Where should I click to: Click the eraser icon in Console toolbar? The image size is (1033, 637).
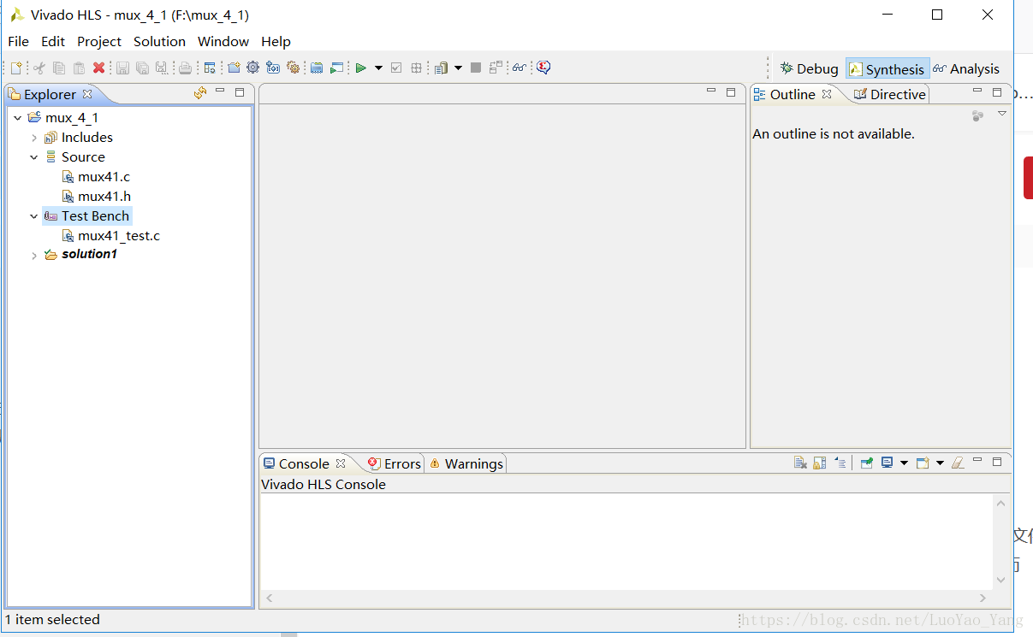pyautogui.click(x=958, y=463)
